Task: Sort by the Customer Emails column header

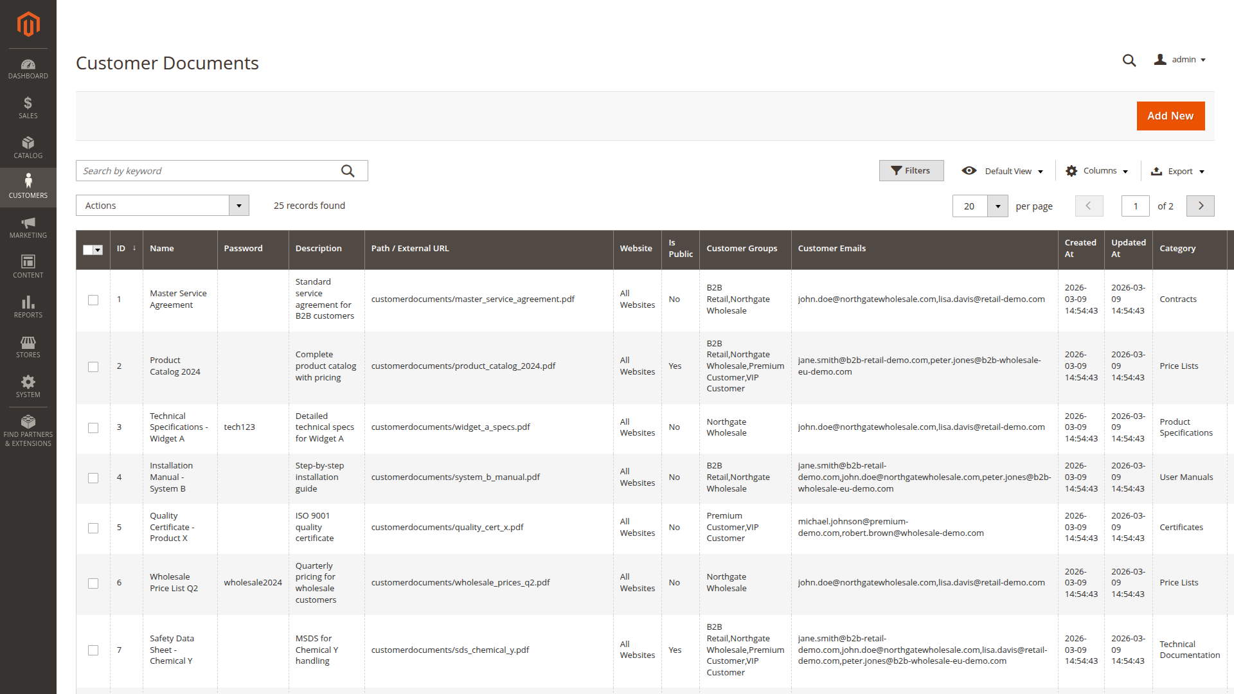Action: coord(924,249)
